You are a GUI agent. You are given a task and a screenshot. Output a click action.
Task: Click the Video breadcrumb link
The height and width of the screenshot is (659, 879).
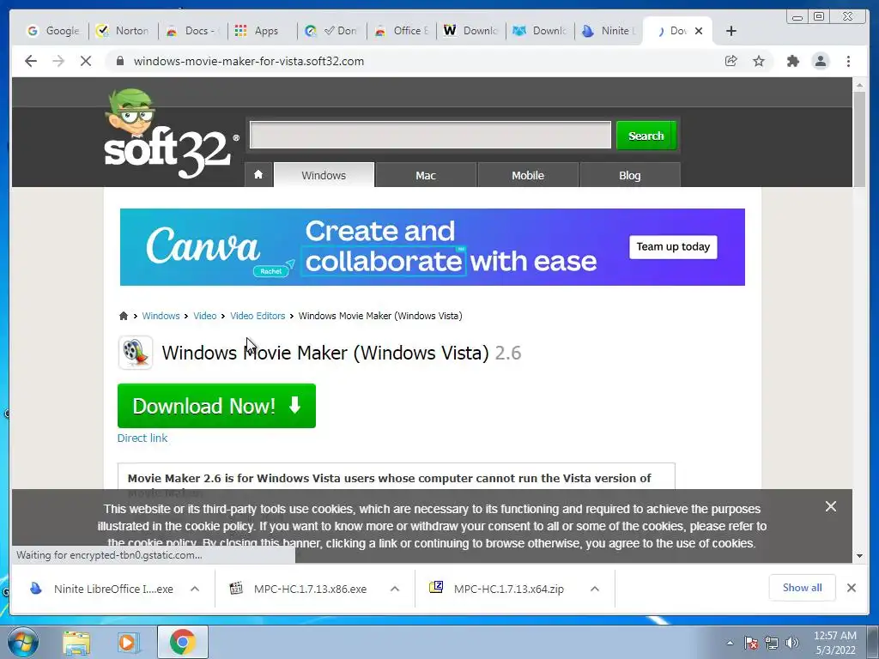click(x=204, y=316)
